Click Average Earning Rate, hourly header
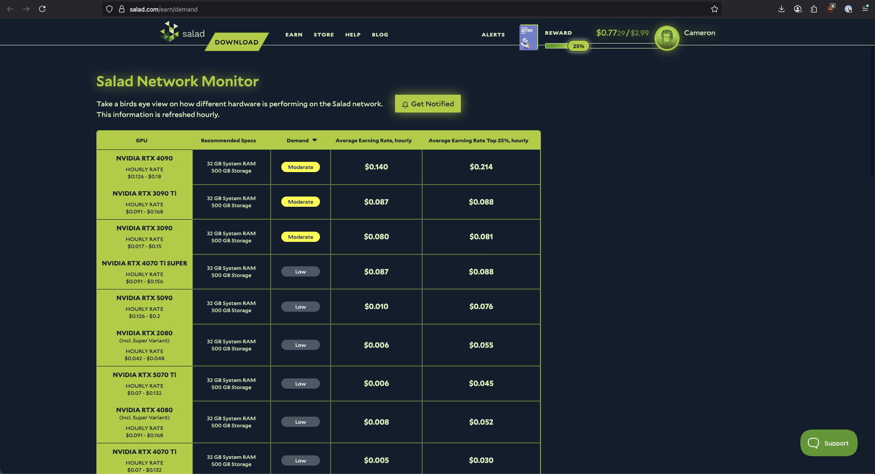Image resolution: width=875 pixels, height=474 pixels. click(373, 141)
